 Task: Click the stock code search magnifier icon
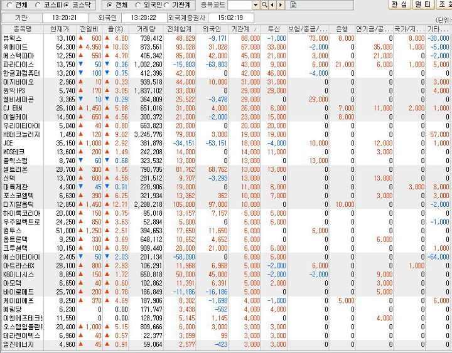(264, 5)
